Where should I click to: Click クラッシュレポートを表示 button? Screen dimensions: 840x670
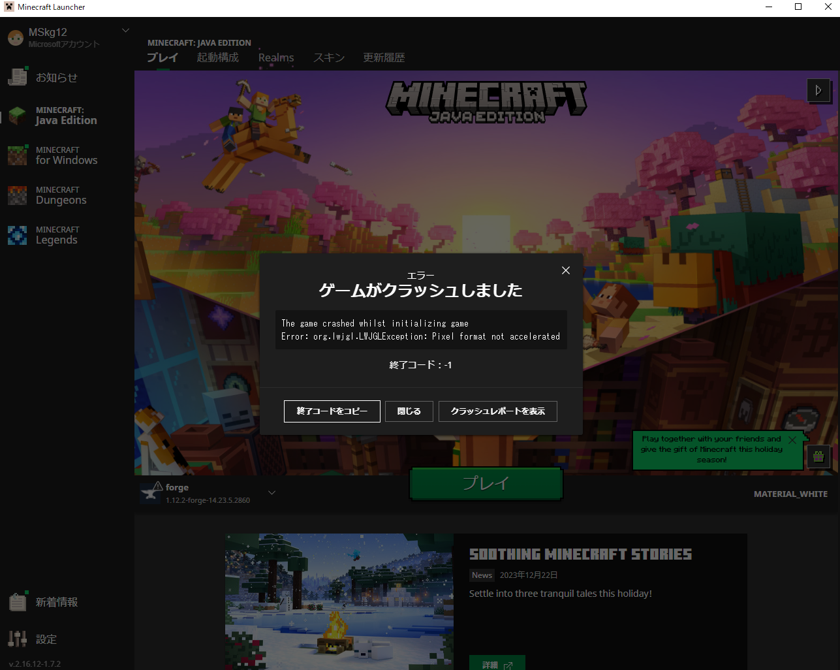[497, 411]
